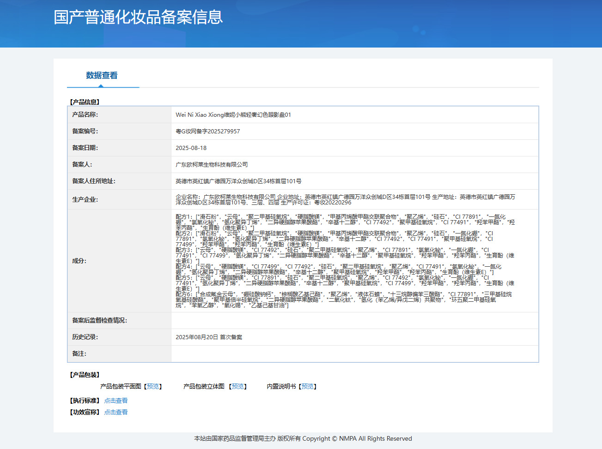Screen dimensions: 602x449
Task: Click the 备案人 row label
Action: [x=82, y=164]
